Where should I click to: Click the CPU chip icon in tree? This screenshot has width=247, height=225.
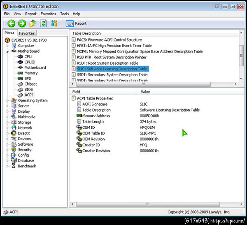click(20, 56)
